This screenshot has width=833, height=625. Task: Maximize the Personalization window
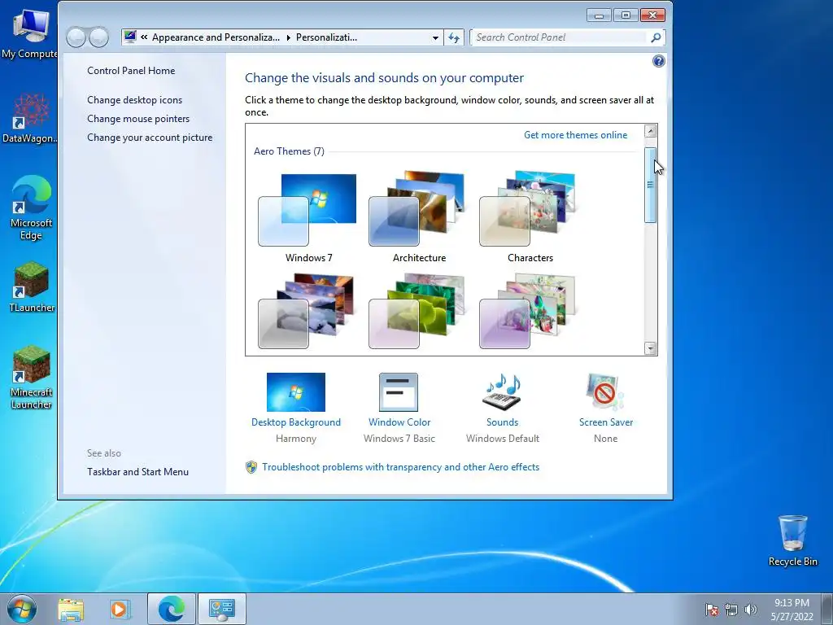point(626,15)
